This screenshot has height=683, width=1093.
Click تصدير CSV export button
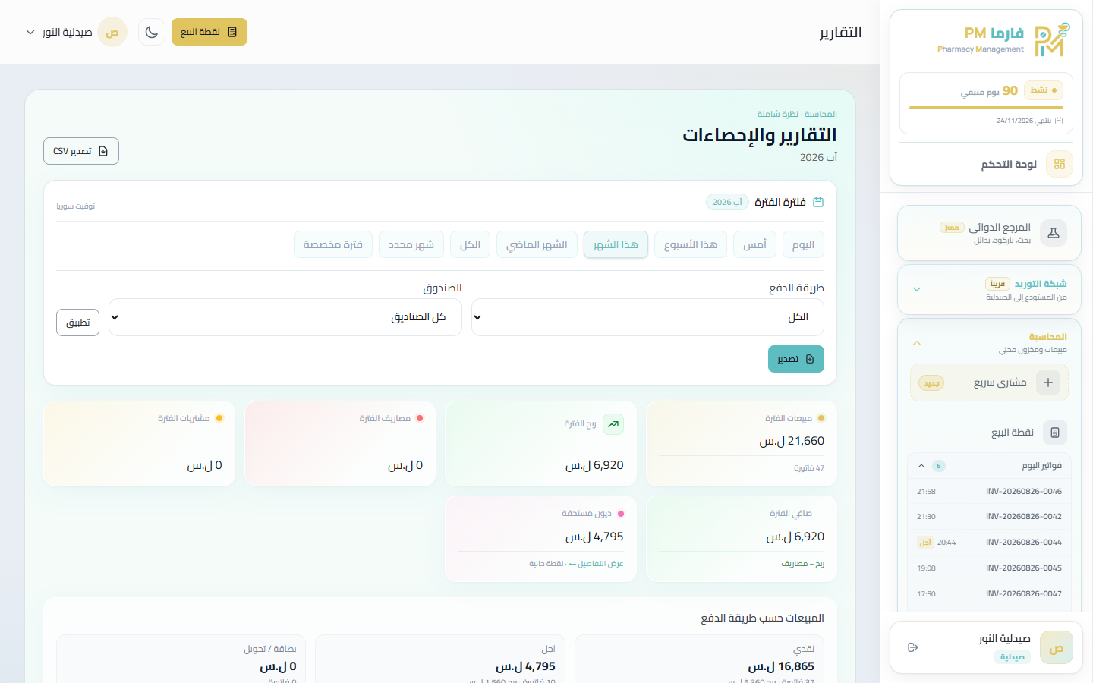[x=81, y=151]
